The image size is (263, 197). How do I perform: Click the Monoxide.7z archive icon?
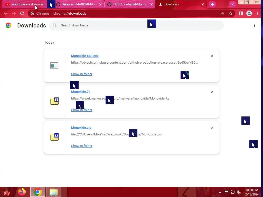54,101
